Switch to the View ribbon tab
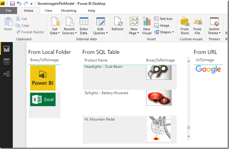This screenshot has width=229, height=149. (x=48, y=11)
